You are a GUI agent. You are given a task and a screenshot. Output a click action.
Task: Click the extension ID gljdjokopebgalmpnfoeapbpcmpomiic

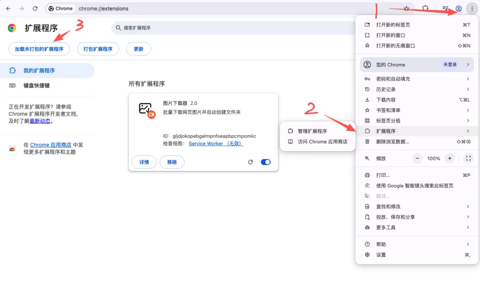click(214, 136)
